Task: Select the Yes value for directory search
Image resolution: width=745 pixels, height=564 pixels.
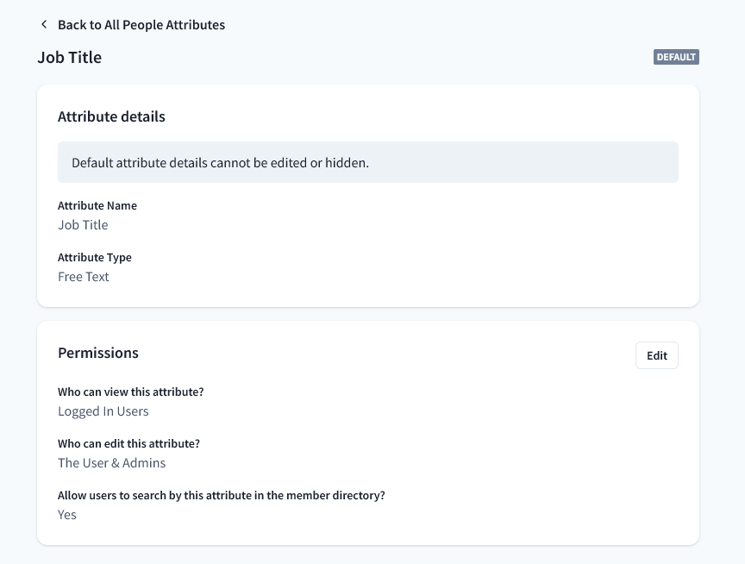Action: (67, 515)
